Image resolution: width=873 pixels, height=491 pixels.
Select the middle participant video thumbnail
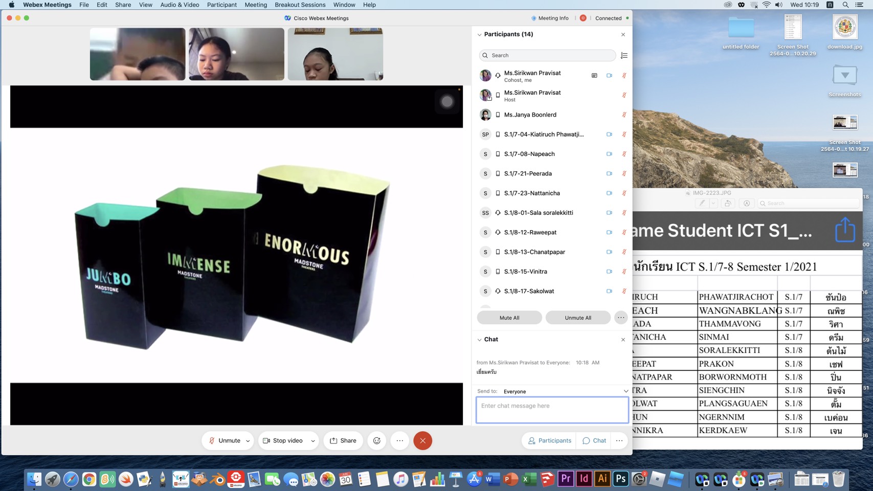click(x=236, y=54)
